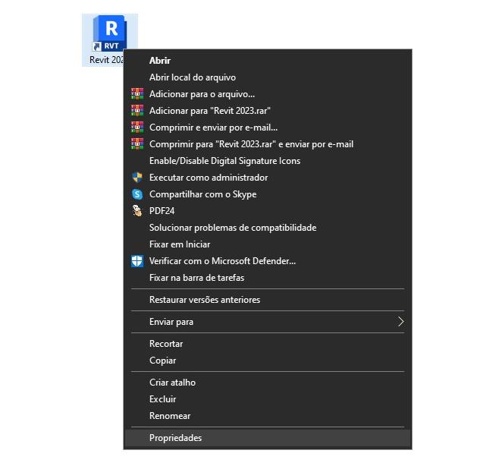The height and width of the screenshot is (463, 493).
Task: Click the PDF24 sheep icon
Action: (137, 211)
